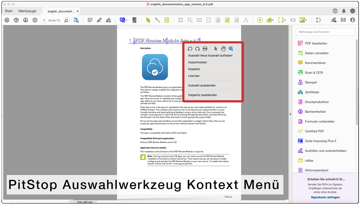Select the PitStop eyedropper tool
Viewport: 361px width, 205px height.
click(x=157, y=20)
